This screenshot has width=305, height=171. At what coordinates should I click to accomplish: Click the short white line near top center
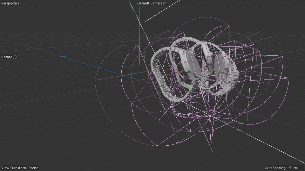click(x=162, y=11)
